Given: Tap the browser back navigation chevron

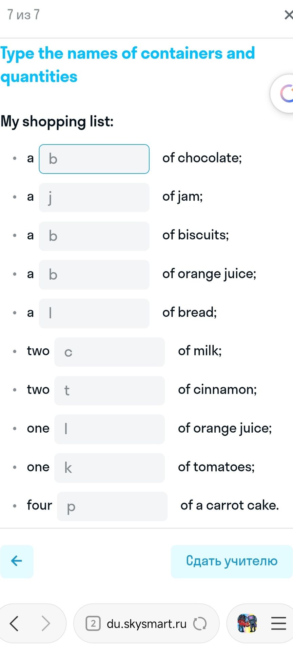Looking at the screenshot, I should coord(14,623).
